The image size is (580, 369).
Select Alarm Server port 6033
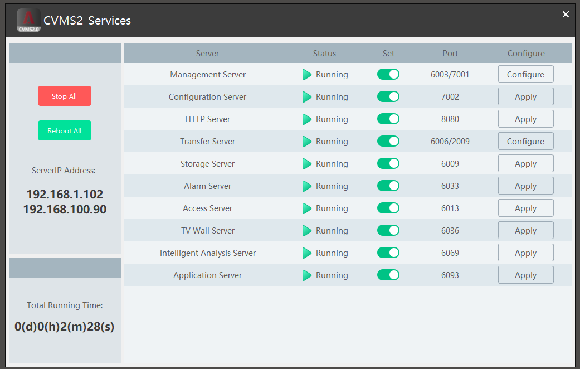450,186
